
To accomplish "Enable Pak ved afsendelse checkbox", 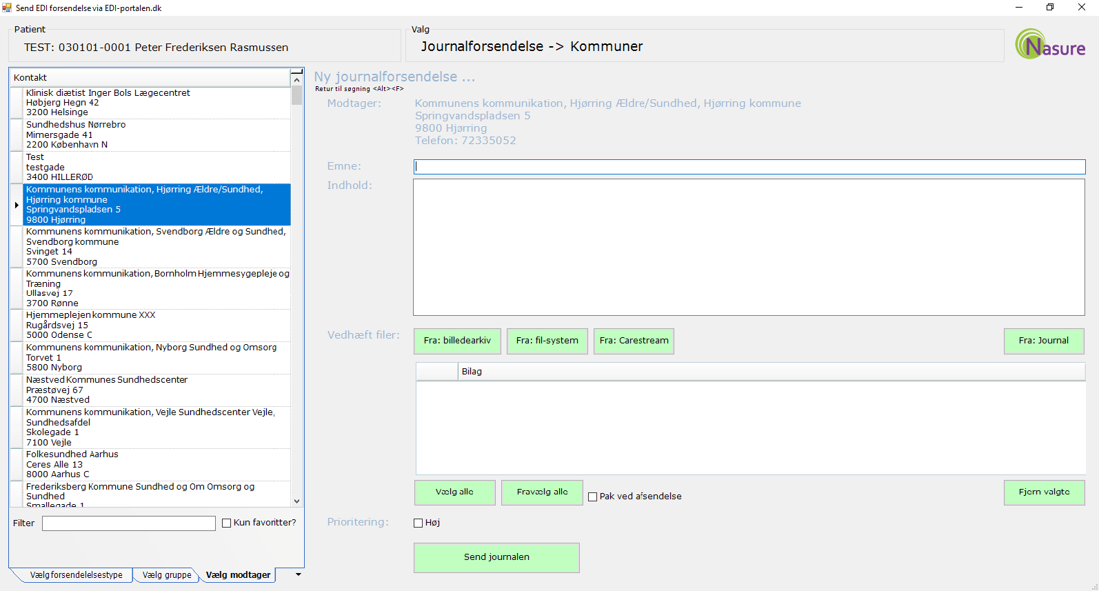I will coord(592,497).
